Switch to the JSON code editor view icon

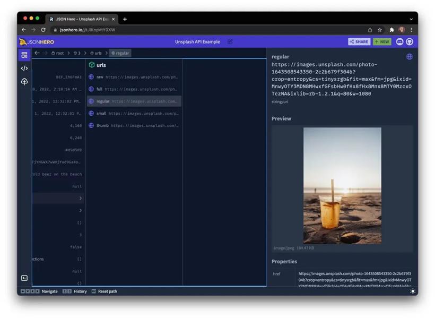click(x=24, y=68)
